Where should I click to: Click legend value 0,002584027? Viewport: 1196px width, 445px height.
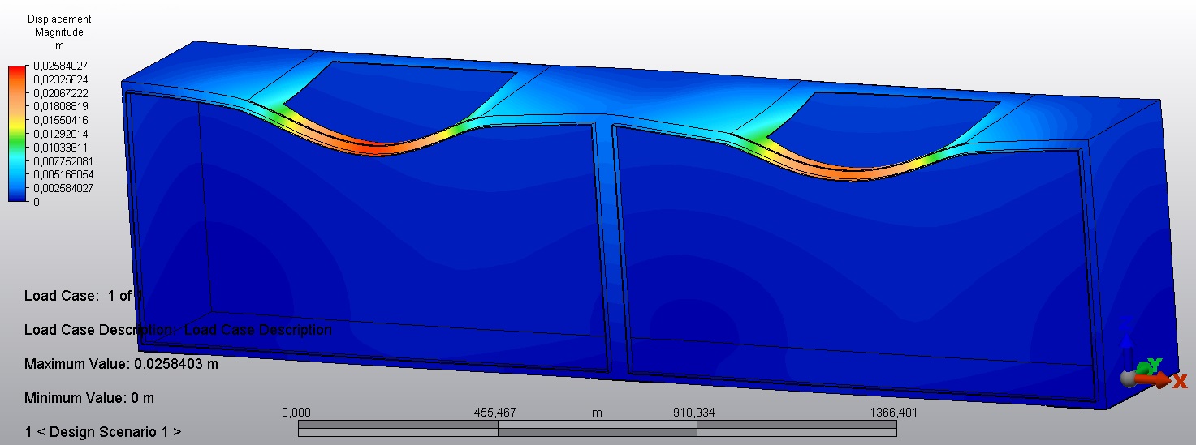pos(64,188)
